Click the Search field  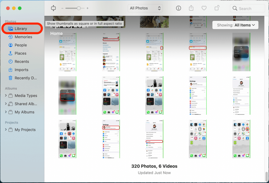pos(247,9)
